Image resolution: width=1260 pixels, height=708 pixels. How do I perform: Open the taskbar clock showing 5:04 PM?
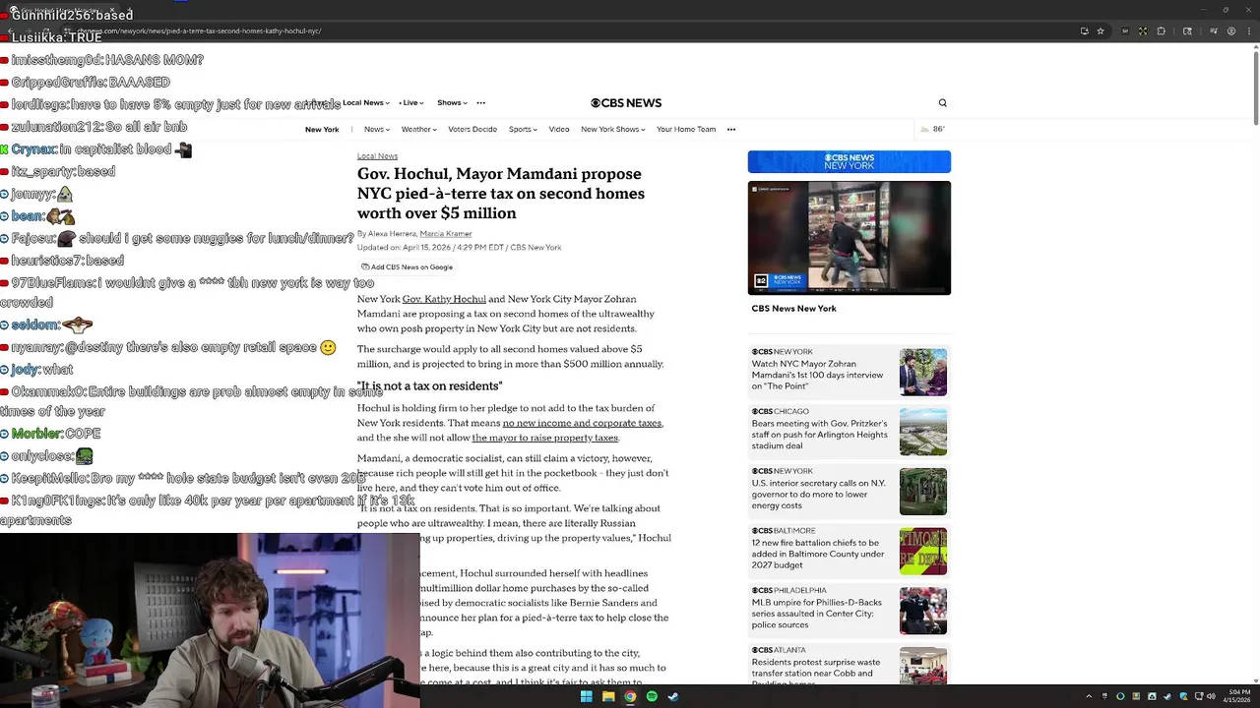(1238, 696)
